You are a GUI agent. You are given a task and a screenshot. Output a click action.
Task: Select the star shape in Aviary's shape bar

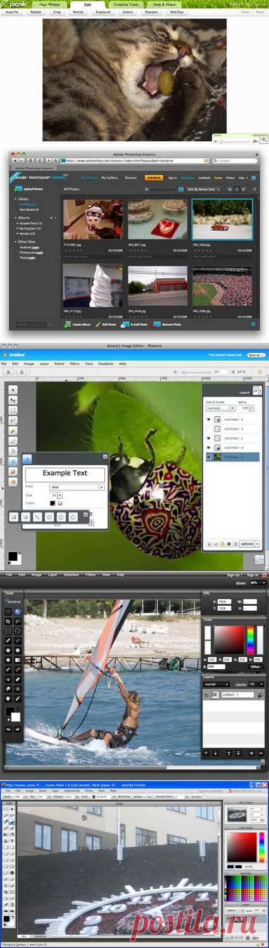click(63, 516)
